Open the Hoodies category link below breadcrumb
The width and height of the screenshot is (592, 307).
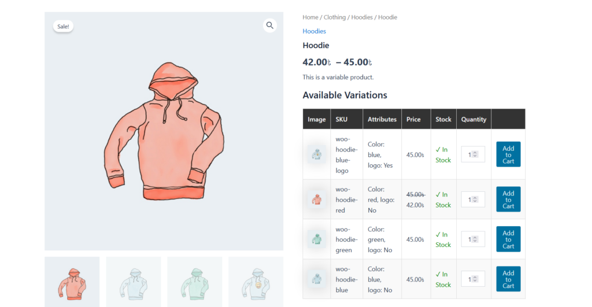(x=314, y=31)
